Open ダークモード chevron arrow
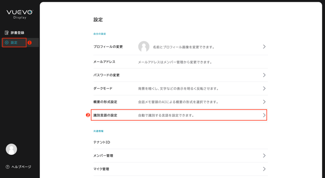 click(x=264, y=88)
